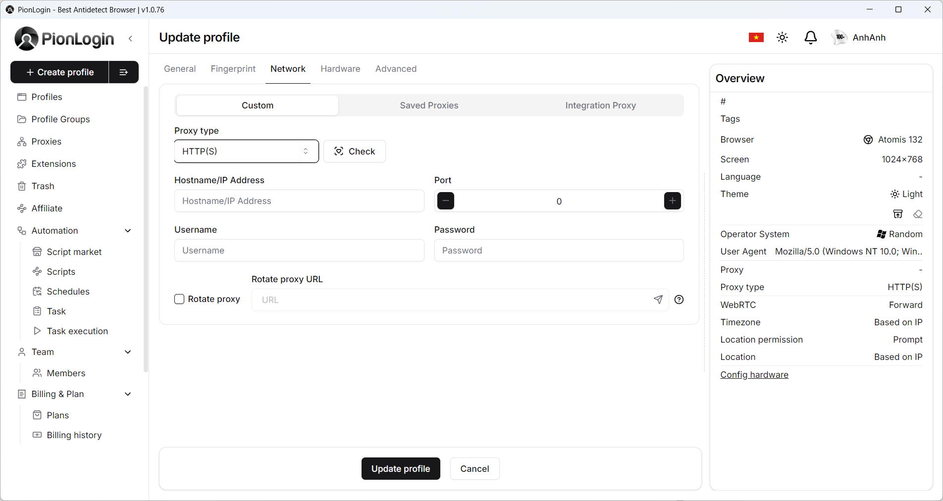This screenshot has width=943, height=501.
Task: Click the send icon in URL field
Action: pos(658,300)
